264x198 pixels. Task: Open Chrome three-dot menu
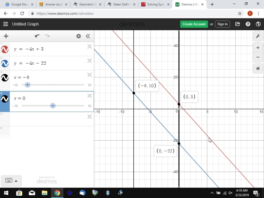click(258, 14)
